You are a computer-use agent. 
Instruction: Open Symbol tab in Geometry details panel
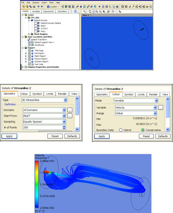pyautogui.click(x=37, y=94)
